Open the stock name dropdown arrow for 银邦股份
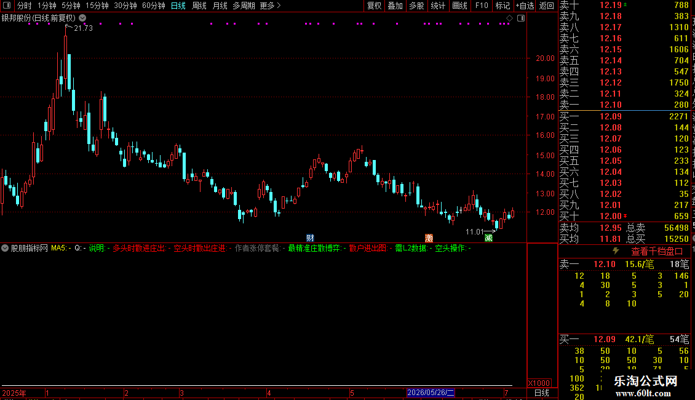 coord(82,18)
